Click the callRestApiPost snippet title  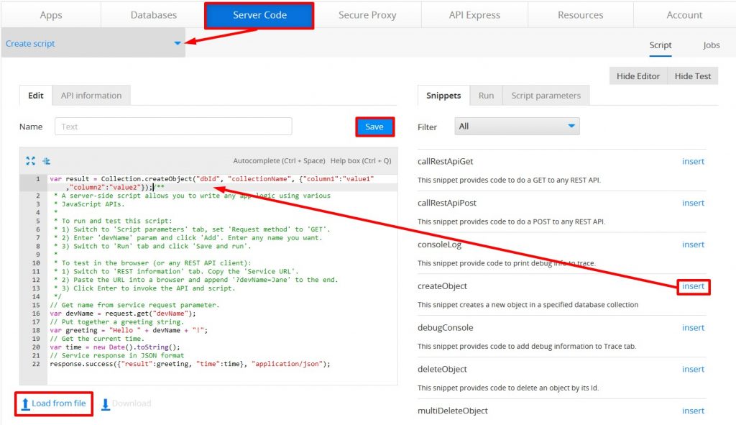[x=447, y=203]
